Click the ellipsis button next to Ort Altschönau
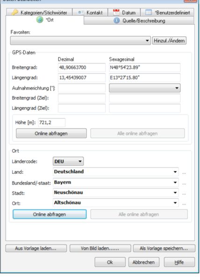The image size is (200, 280). [184, 204]
